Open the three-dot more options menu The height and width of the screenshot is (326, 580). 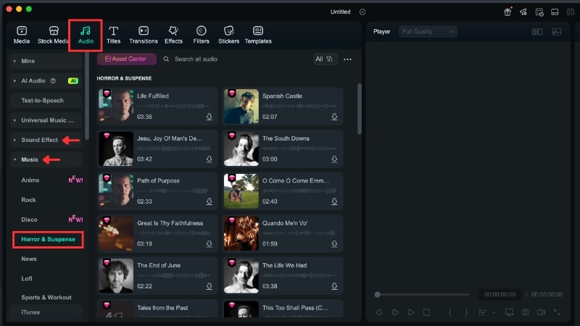pos(347,59)
